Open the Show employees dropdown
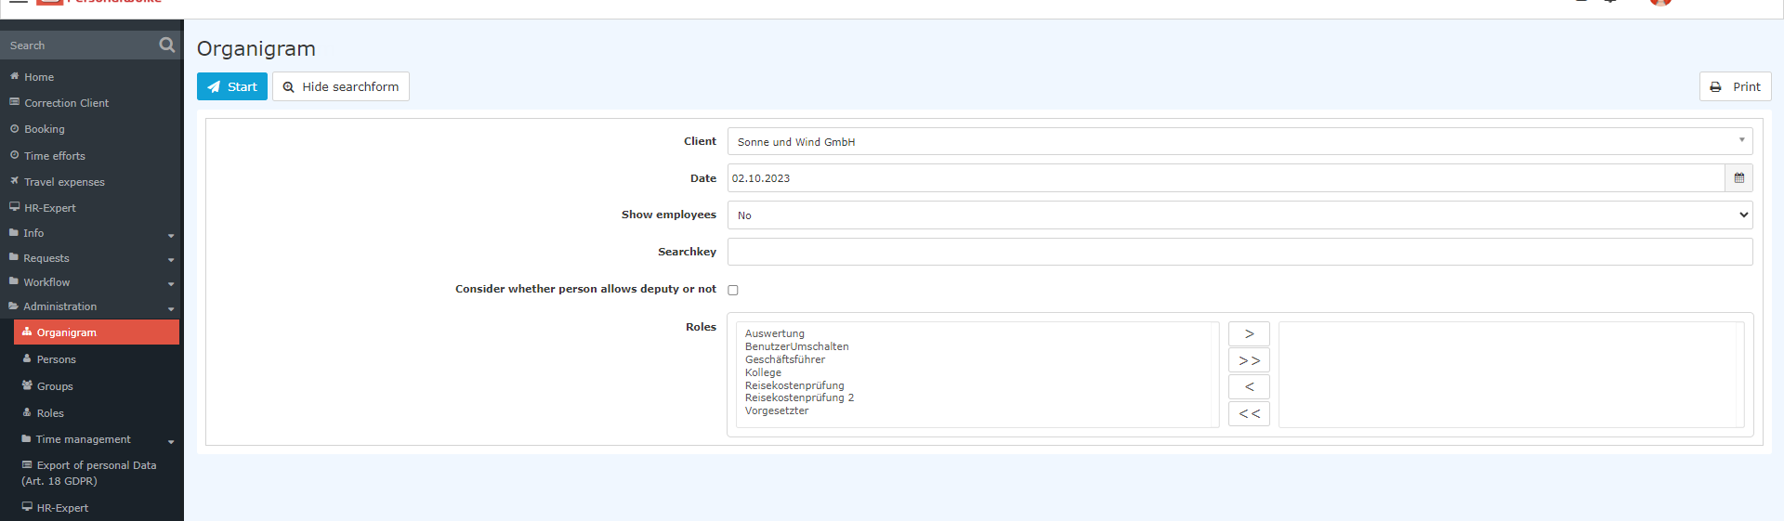Viewport: 1784px width, 521px height. (1240, 215)
